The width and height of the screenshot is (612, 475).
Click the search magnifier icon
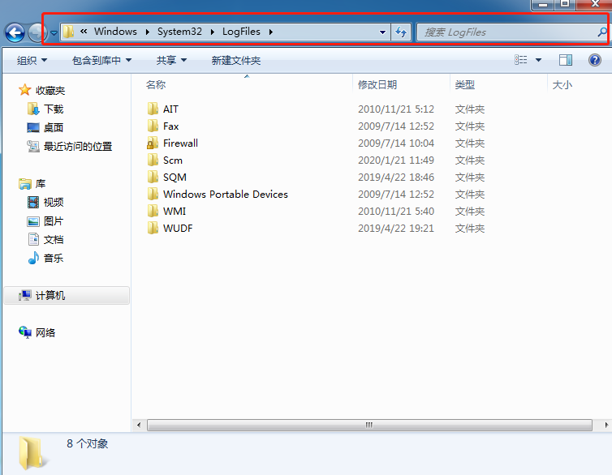pos(601,32)
